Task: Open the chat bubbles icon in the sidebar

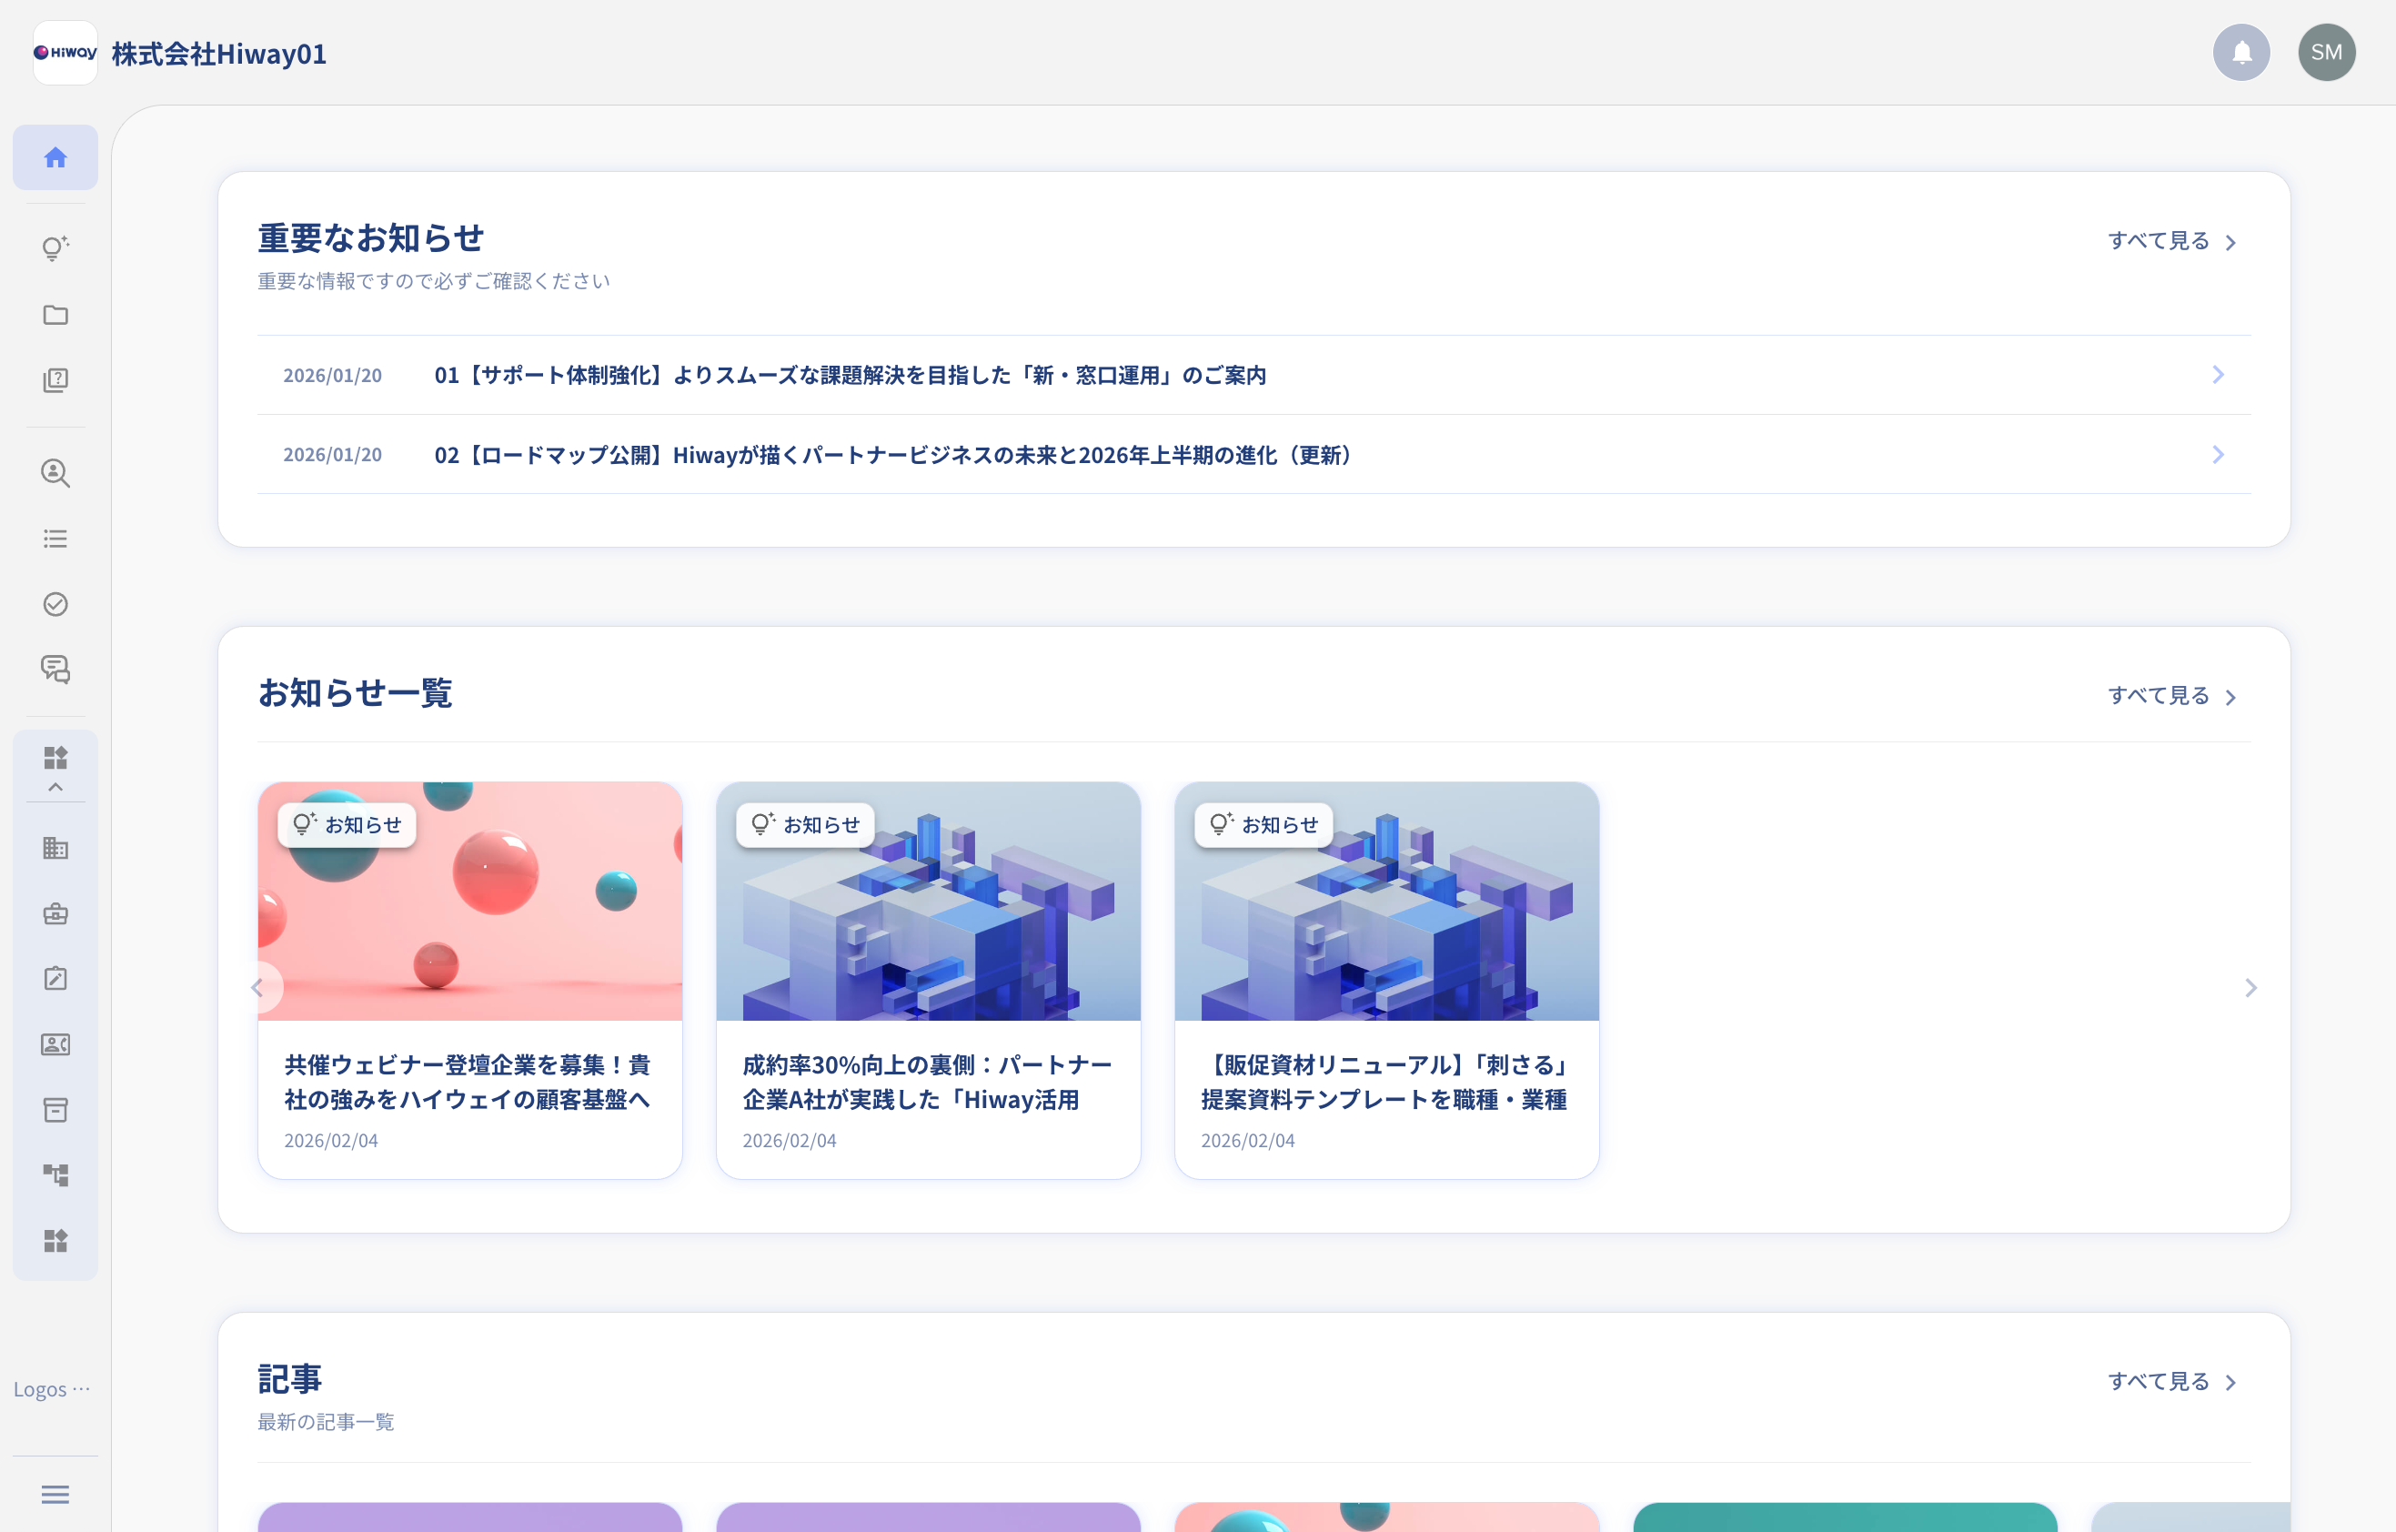Action: coord(55,670)
